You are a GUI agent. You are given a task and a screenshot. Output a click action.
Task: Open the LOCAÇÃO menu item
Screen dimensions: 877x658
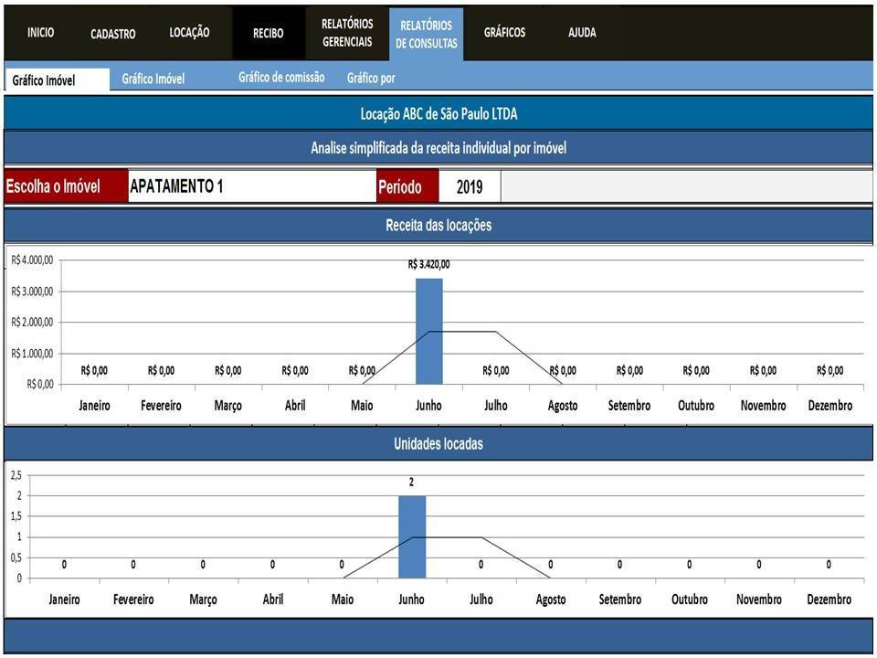click(189, 33)
